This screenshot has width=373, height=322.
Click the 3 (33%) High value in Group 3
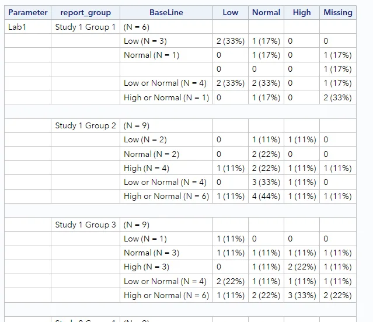point(302,295)
